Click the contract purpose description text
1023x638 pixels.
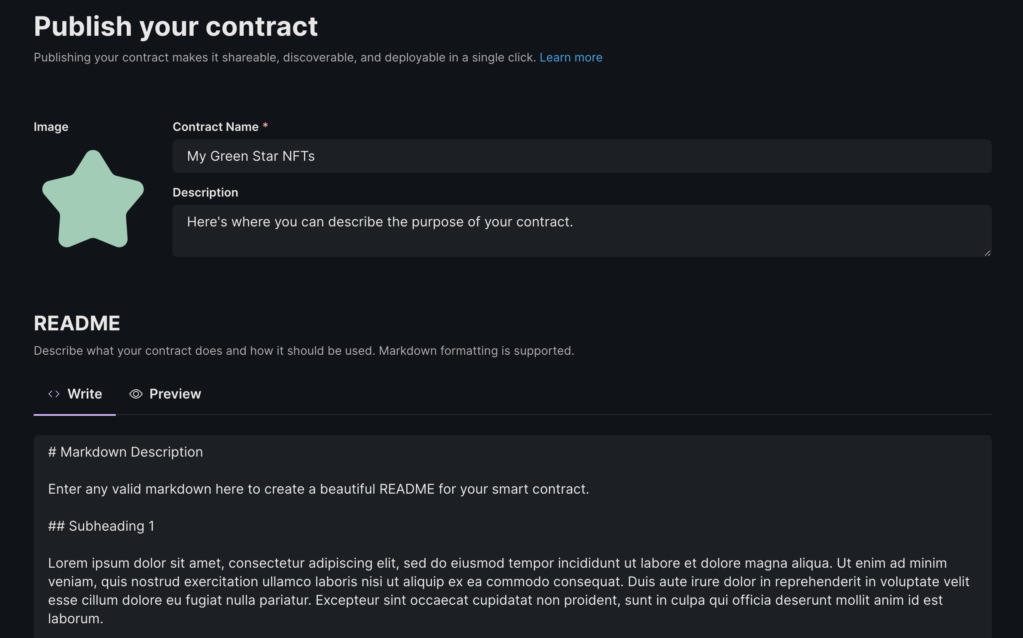(x=380, y=221)
